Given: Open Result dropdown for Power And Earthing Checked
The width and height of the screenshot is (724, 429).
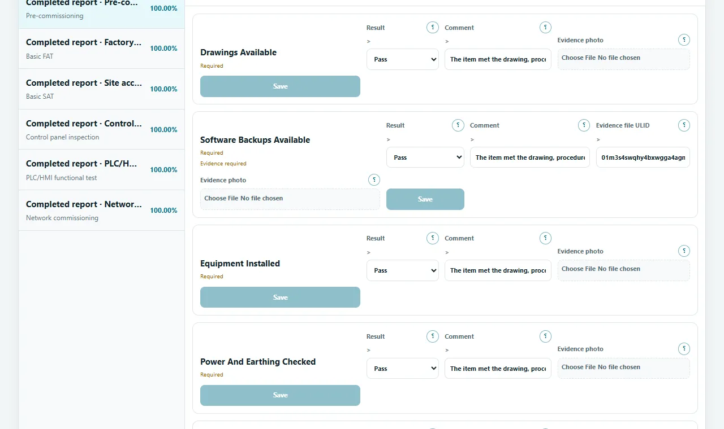Looking at the screenshot, I should pos(403,369).
